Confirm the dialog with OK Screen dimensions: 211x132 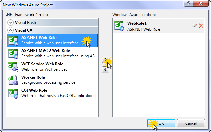161,123
